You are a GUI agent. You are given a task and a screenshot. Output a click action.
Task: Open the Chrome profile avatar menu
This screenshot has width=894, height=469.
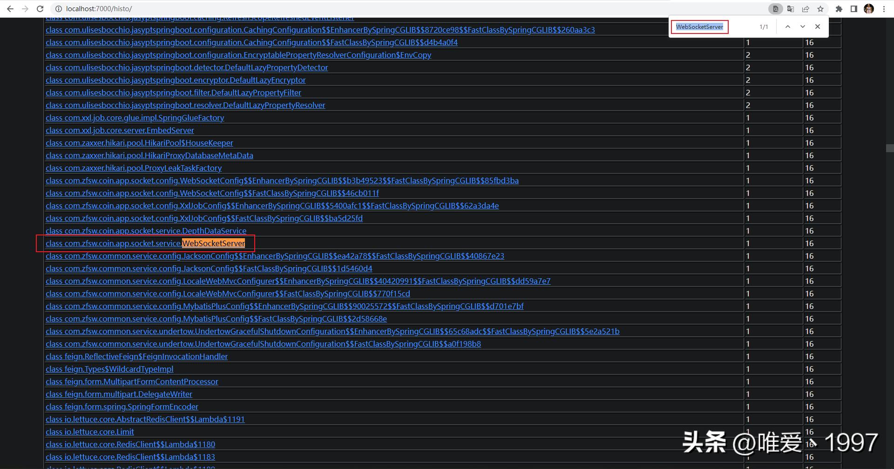(x=869, y=9)
